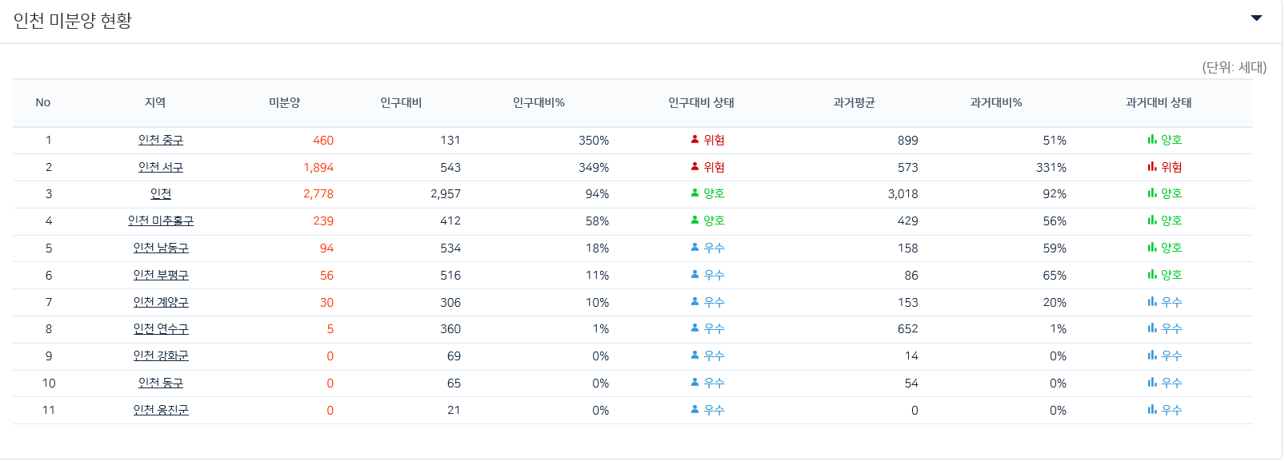Click the (단위: 세대) unit note
Screen dimensions: 1285x461
tap(1235, 67)
